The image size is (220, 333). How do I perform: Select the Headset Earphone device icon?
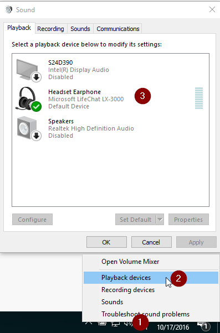click(28, 99)
